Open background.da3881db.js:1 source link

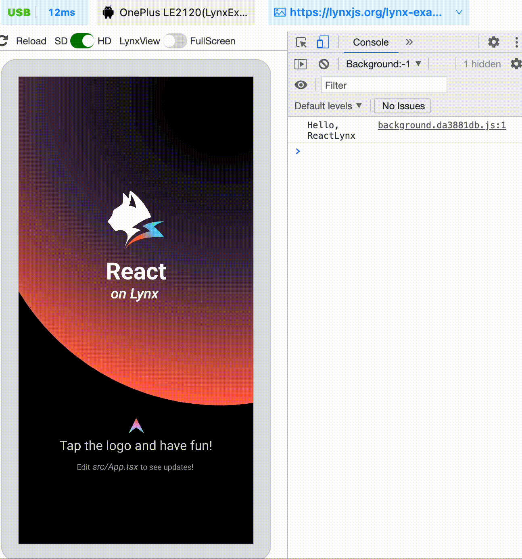[442, 125]
